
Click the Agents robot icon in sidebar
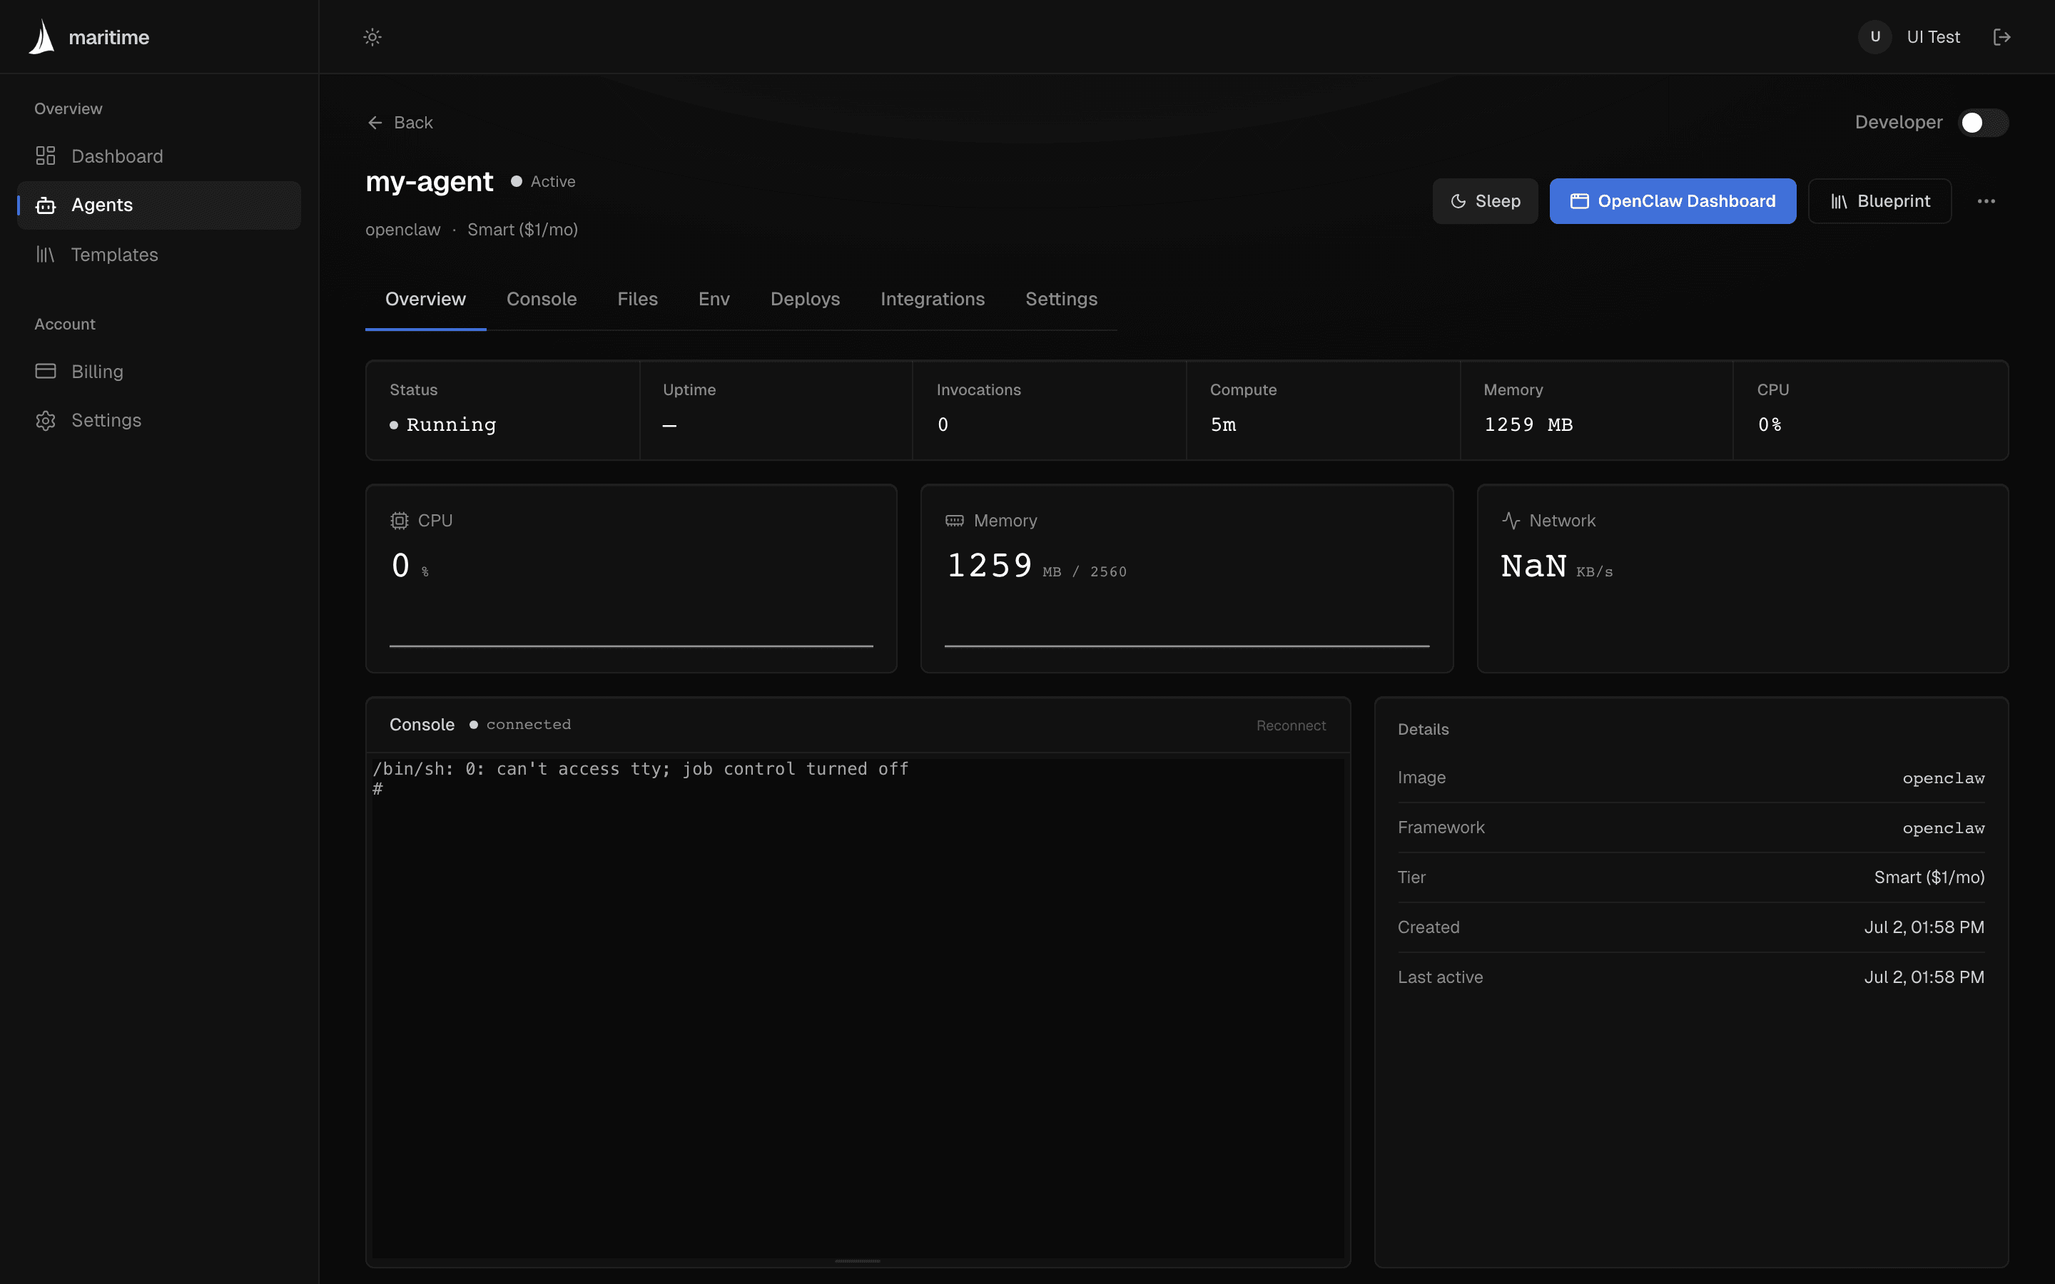coord(46,205)
